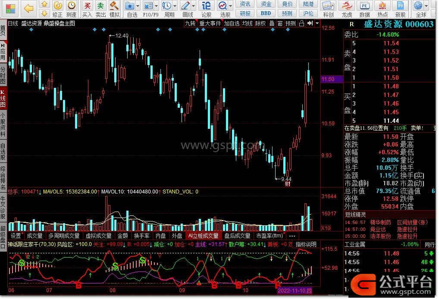Toggle 预测 in the chart header
The image size is (439, 299).
(x=291, y=24)
